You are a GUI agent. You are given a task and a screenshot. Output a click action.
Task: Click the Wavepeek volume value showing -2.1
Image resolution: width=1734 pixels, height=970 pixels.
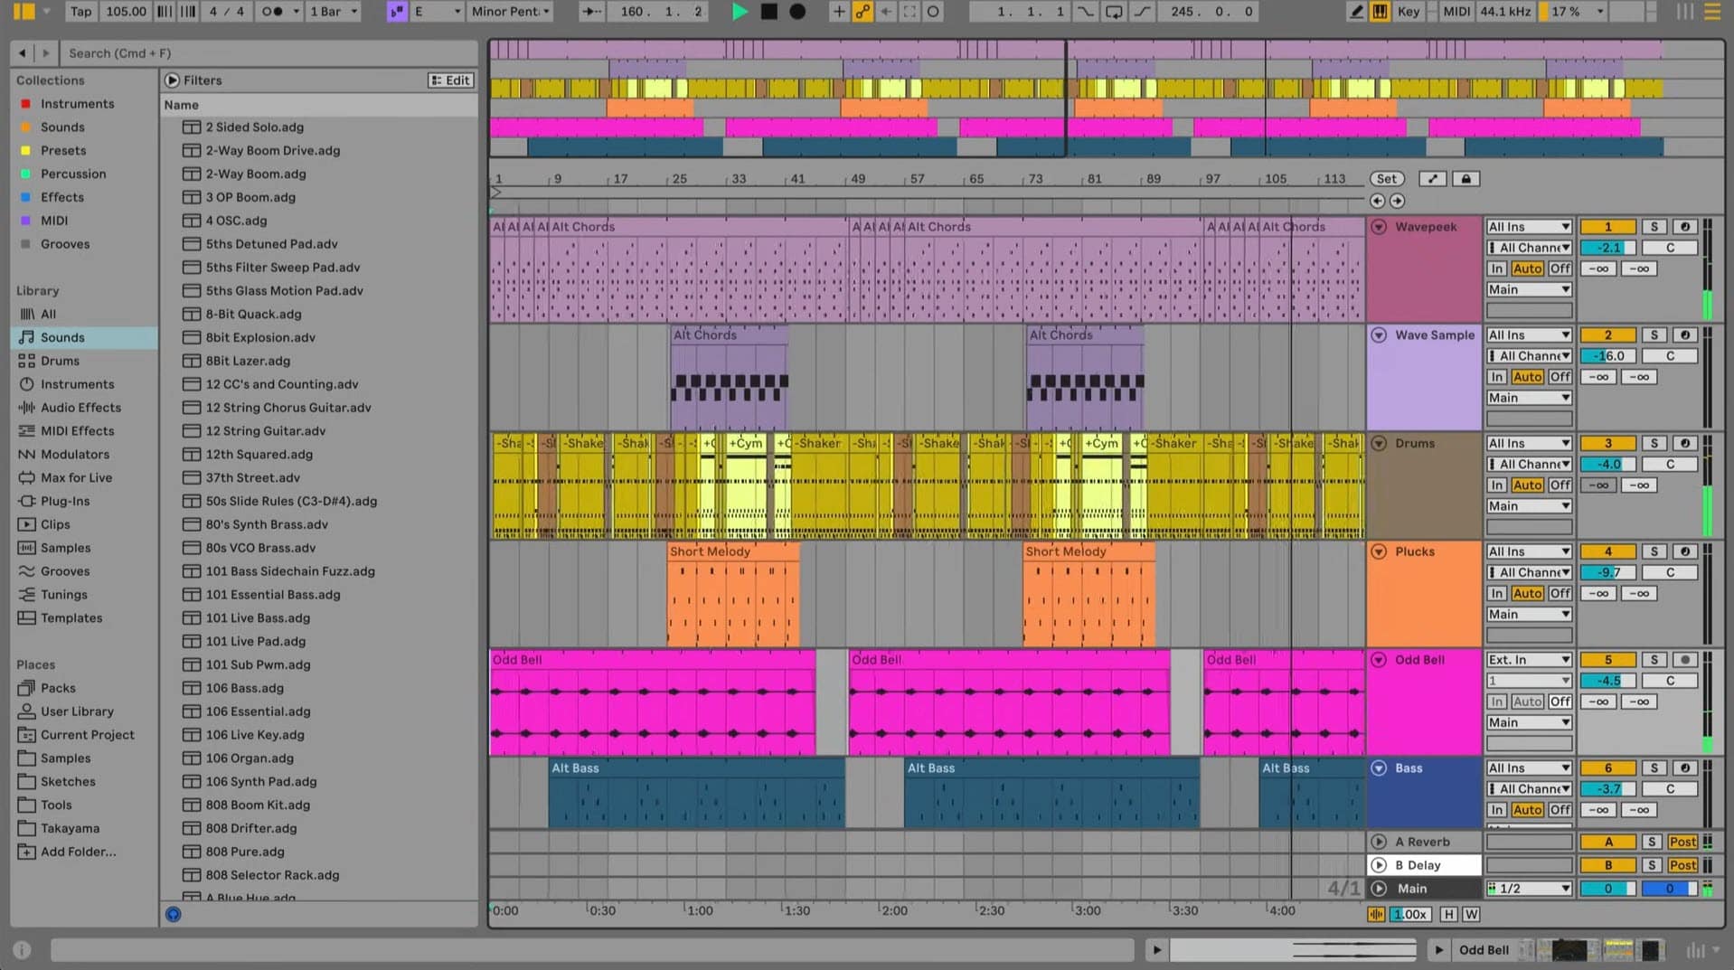(1607, 247)
